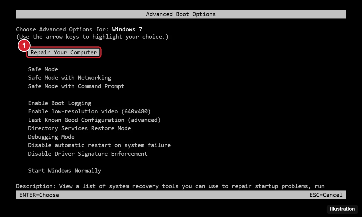Click the Advanced Boot Options title
This screenshot has height=217, width=362.
pos(181,14)
